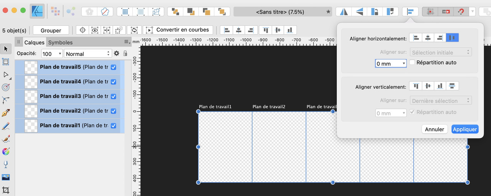
Task: Switch to the Export persona icon
Action: pos(71,12)
